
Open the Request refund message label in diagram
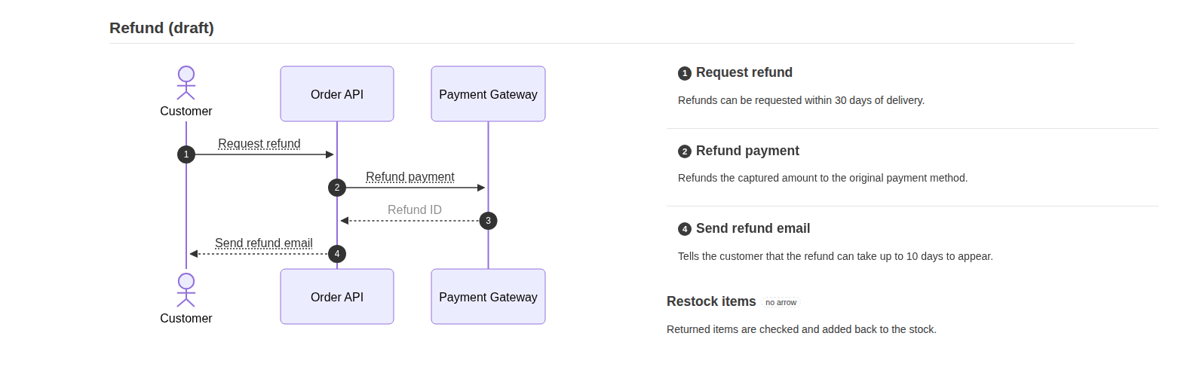(x=259, y=143)
